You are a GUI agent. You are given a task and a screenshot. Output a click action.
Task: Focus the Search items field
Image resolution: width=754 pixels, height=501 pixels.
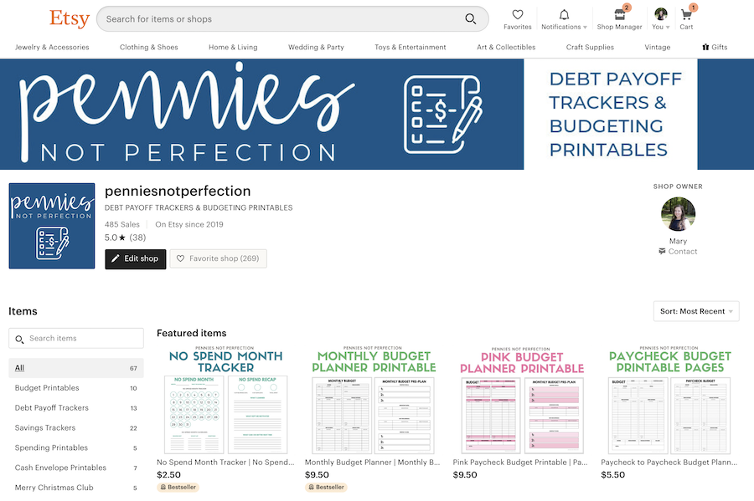[x=76, y=338]
